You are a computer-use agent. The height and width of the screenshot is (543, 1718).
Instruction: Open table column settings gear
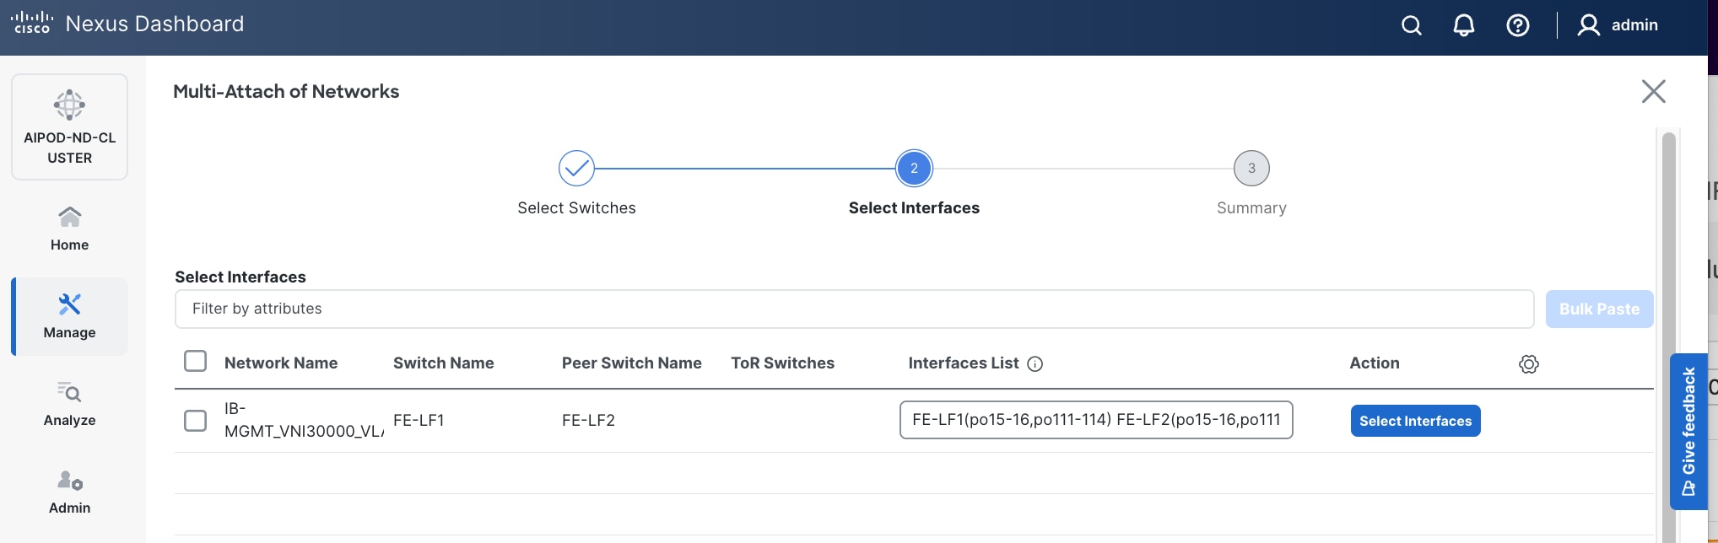coord(1529,364)
